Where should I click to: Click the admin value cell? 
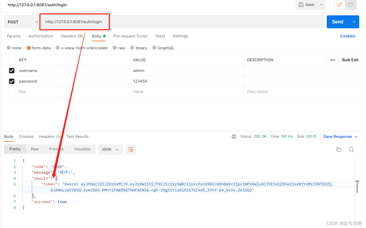187,71
